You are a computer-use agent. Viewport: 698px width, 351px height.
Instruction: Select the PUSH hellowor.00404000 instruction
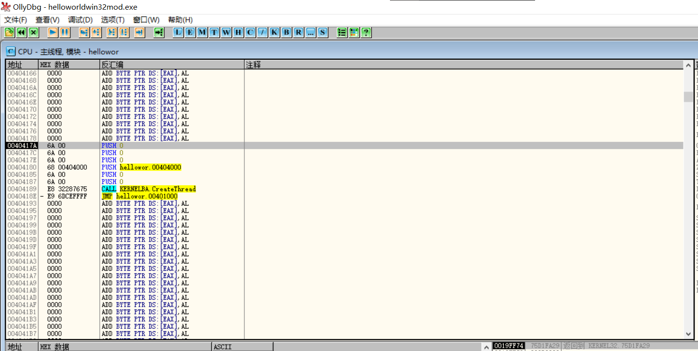tap(141, 167)
